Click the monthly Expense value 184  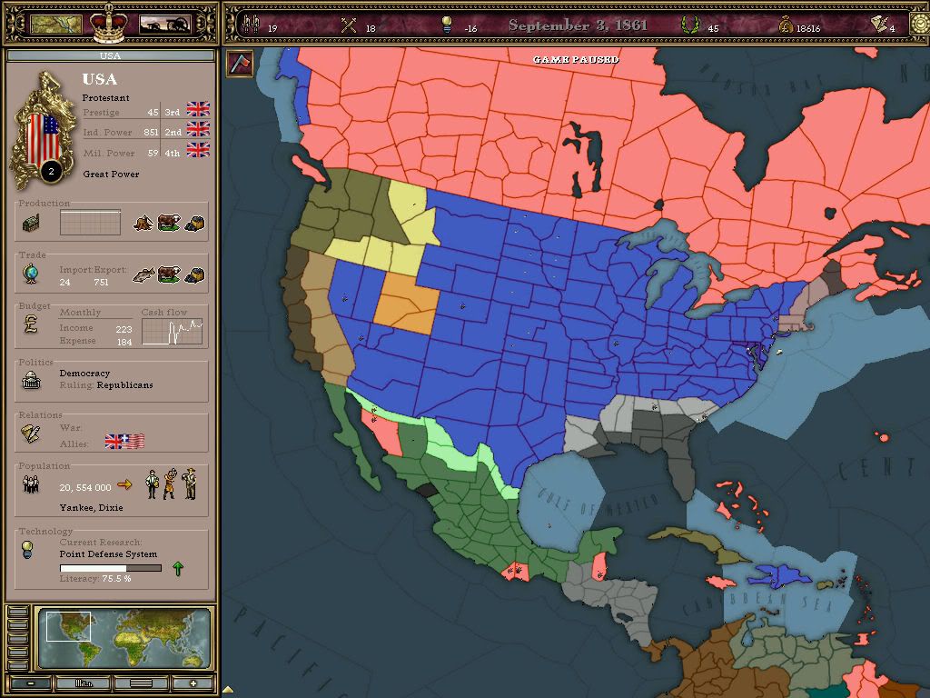[x=124, y=343]
